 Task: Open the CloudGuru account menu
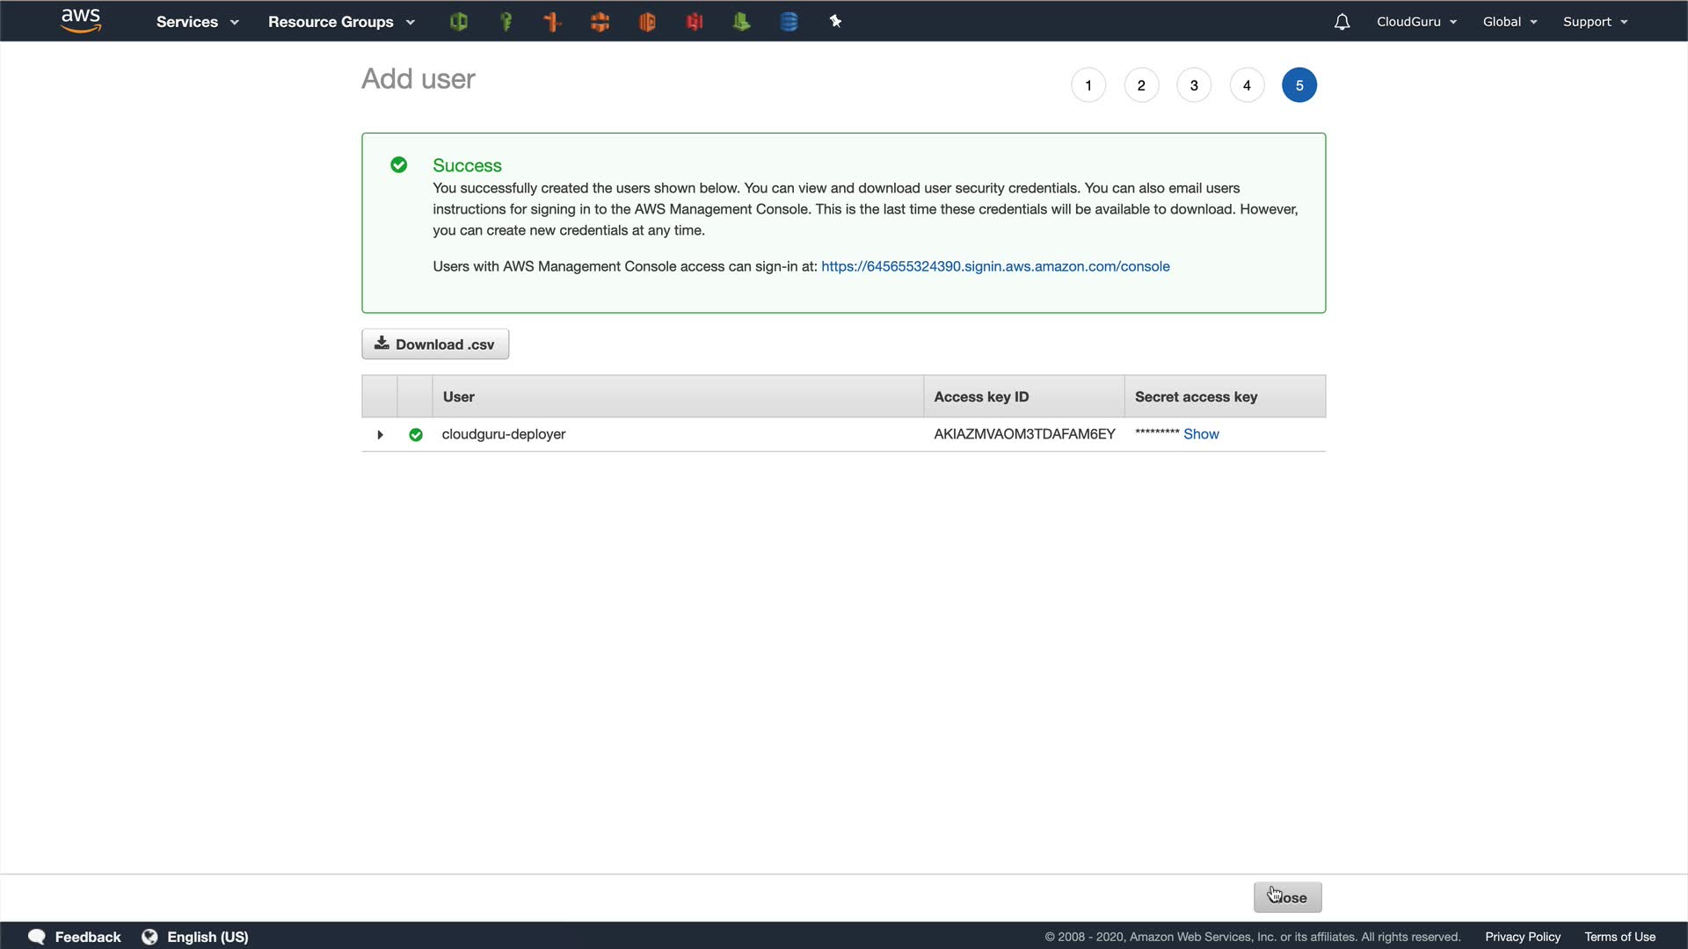[x=1415, y=22]
